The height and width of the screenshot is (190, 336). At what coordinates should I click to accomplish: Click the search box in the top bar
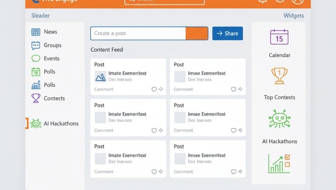click(x=164, y=1)
